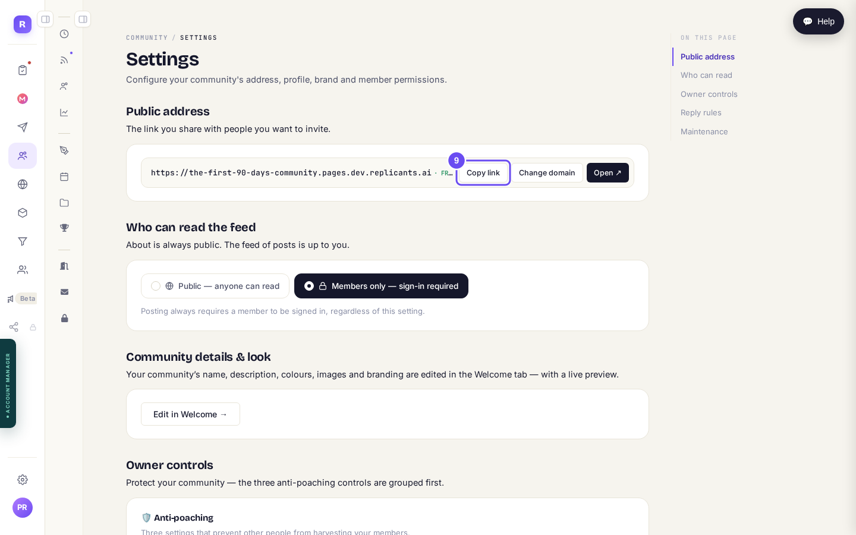Image resolution: width=856 pixels, height=535 pixels.
Task: Open the pink M avatar item
Action: (23, 99)
